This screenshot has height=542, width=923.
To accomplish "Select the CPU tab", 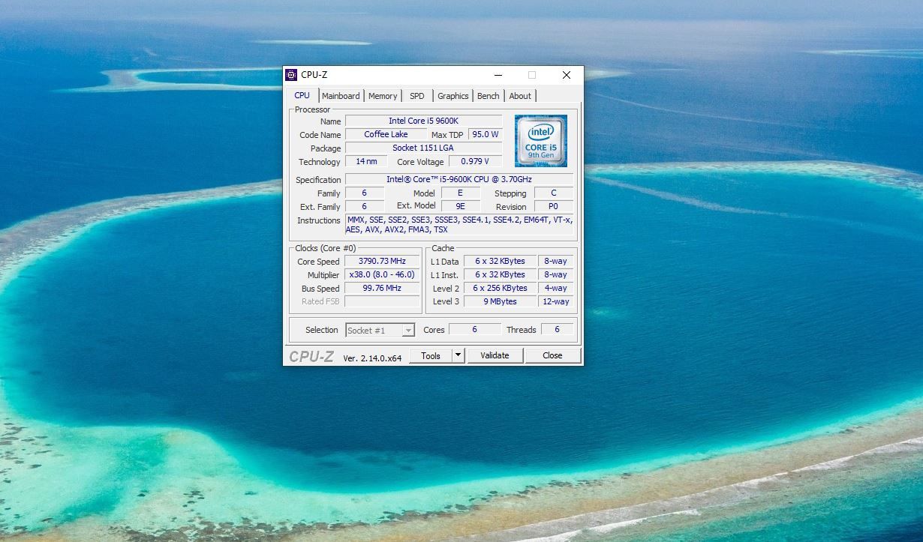I will coord(302,95).
